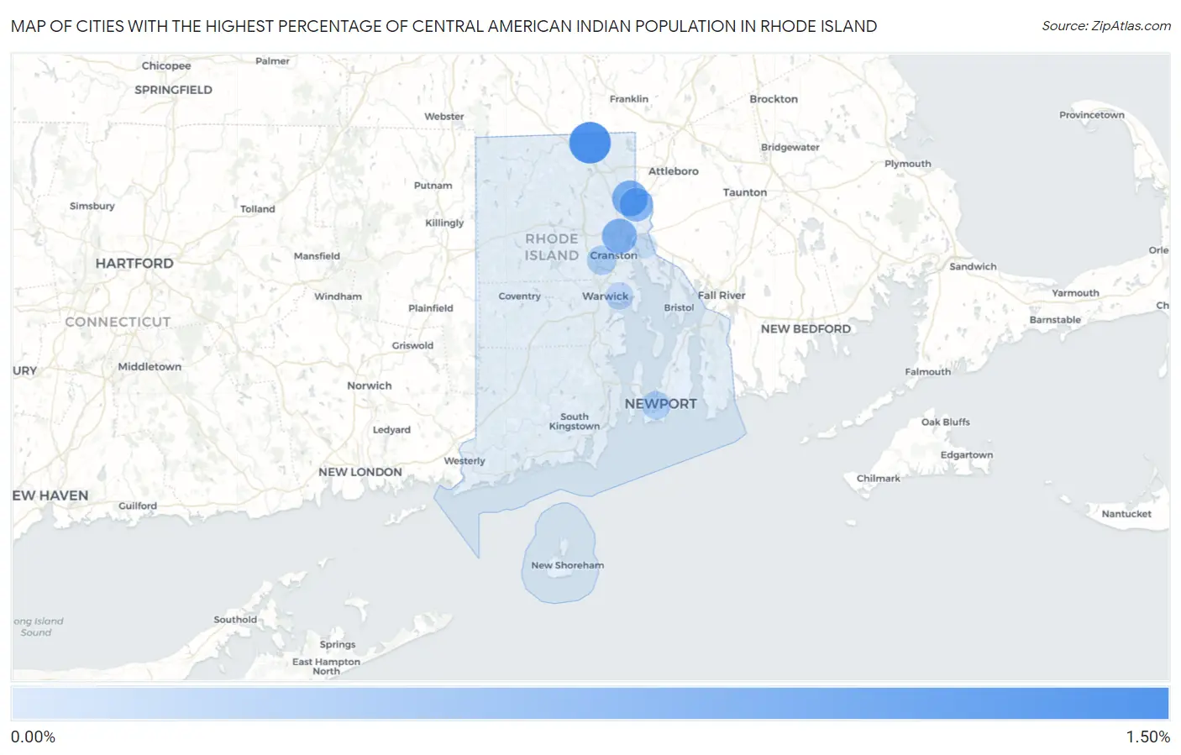
Task: Click the 'NEW LONDON' map label
Action: tap(360, 472)
